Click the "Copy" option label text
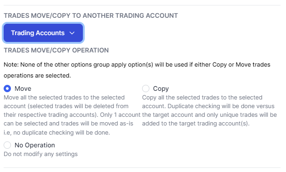Viewport: 286px width, 172px height. (x=161, y=89)
